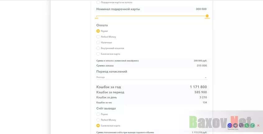Click the Сумма заказа value 315 000
Screen dimensions: 263x134
pyautogui.click(x=202, y=66)
